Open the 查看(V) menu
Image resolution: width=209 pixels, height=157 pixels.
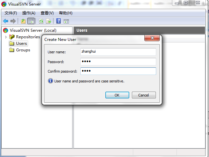(47, 13)
